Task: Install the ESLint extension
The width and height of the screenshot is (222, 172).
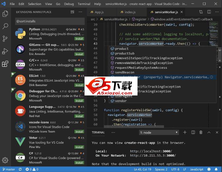Action: (x=79, y=85)
